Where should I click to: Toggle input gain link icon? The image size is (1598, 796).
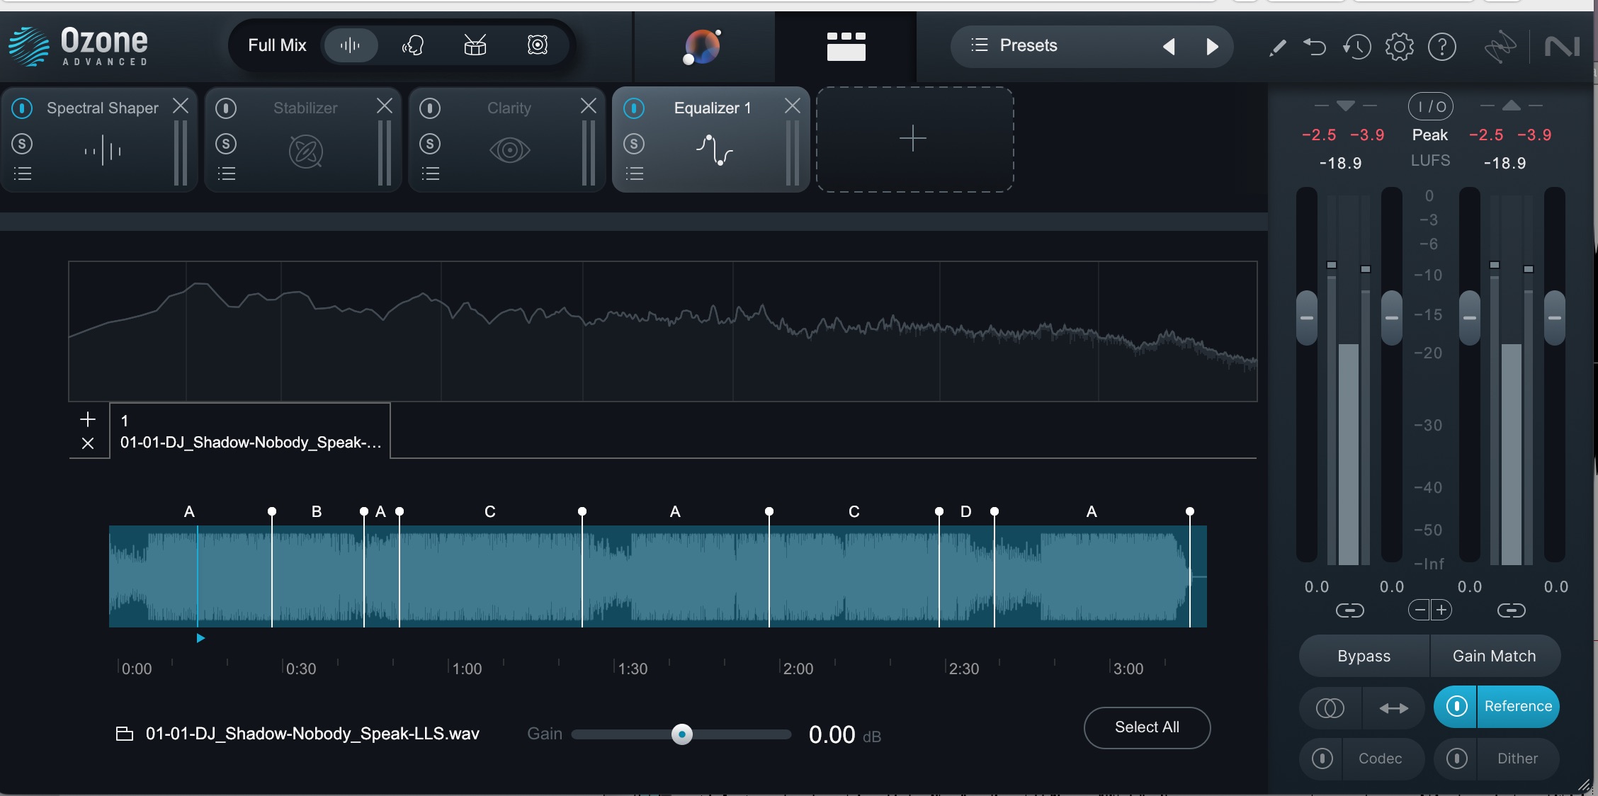coord(1349,610)
